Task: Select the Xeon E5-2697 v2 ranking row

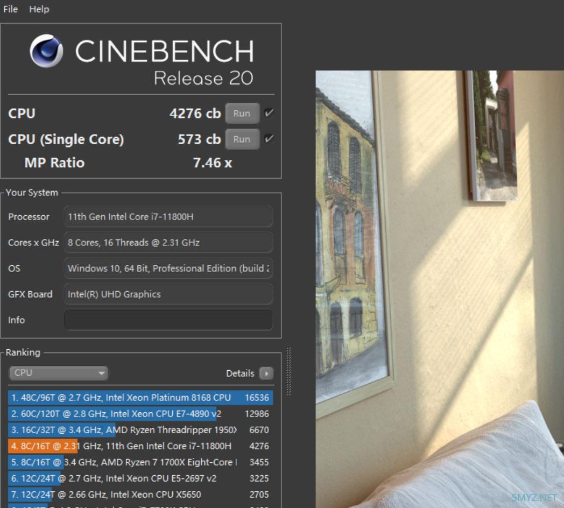Action: coord(140,478)
